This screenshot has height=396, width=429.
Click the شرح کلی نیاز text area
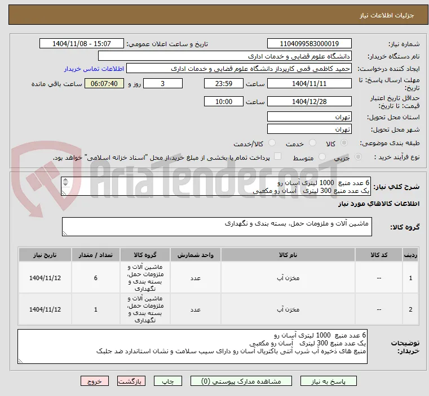(216, 186)
